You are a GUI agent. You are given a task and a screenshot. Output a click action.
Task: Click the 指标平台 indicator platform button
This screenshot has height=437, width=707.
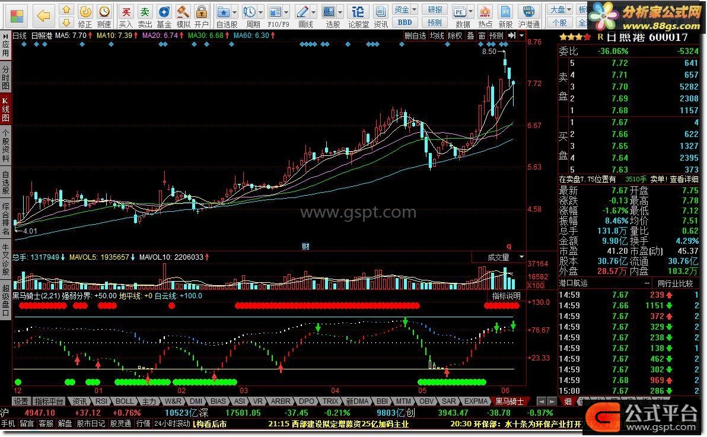tap(49, 401)
